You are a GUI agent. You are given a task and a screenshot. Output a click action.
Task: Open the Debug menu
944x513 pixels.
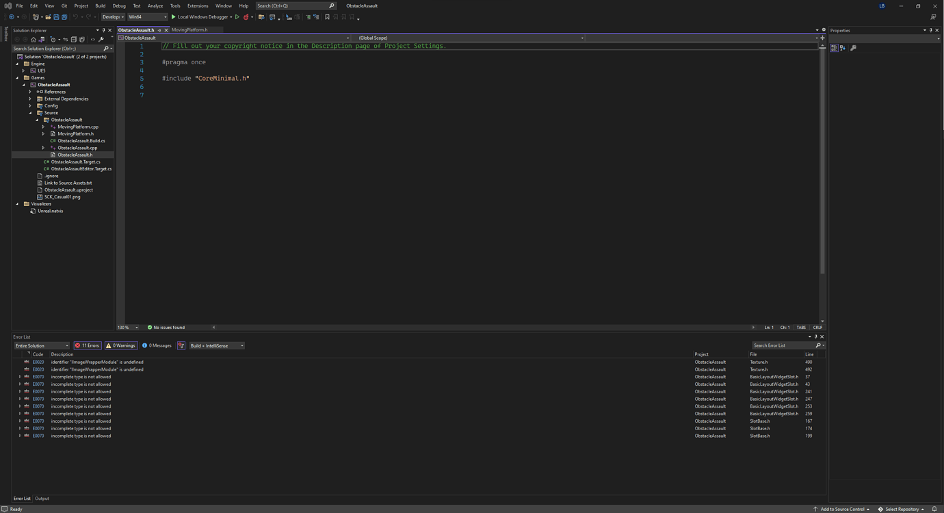coord(119,5)
